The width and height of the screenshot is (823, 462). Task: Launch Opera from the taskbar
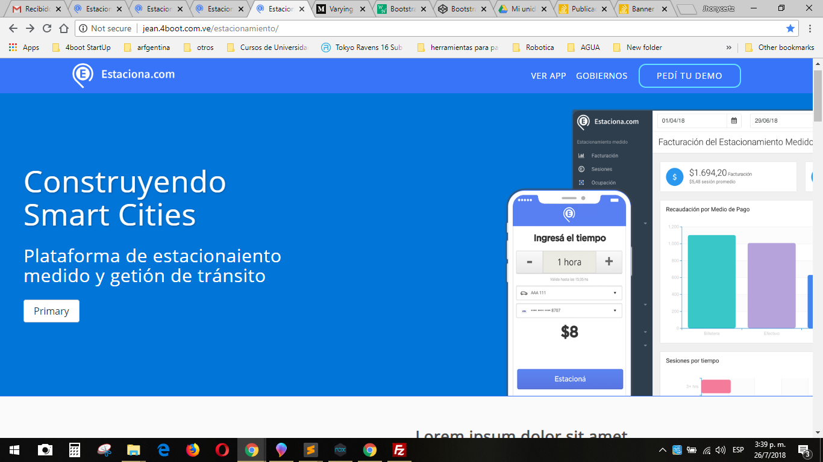(x=222, y=450)
